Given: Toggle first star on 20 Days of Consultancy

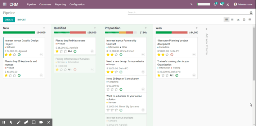Looking at the screenshot, I should 108,89.
